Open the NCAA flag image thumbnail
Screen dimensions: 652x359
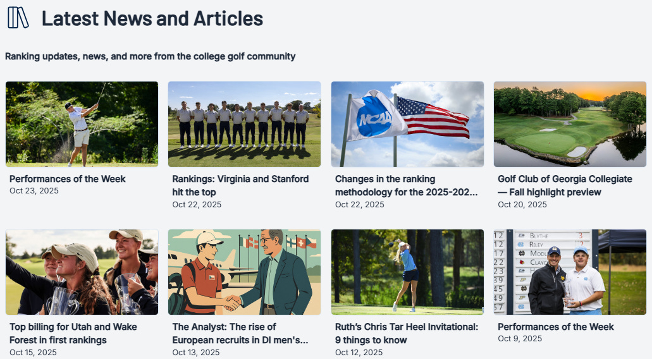click(x=407, y=125)
